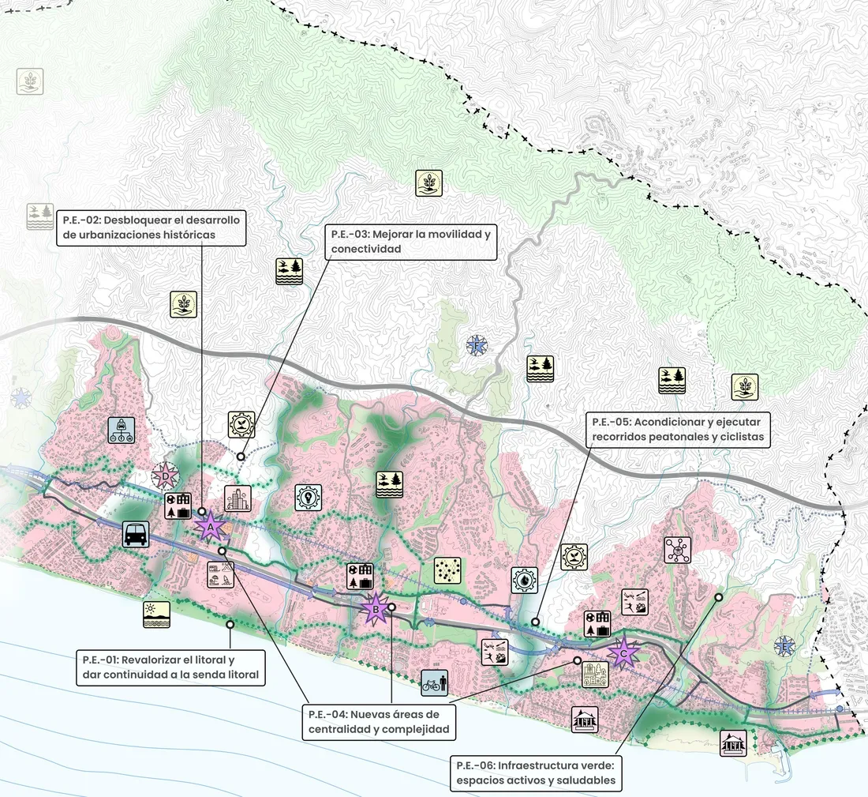Select the fish and tree icon right of star F

click(541, 369)
